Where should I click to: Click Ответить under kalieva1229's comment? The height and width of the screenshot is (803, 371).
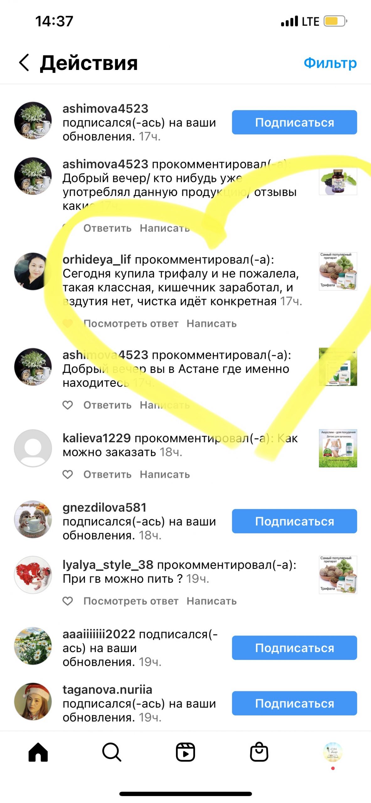(107, 475)
